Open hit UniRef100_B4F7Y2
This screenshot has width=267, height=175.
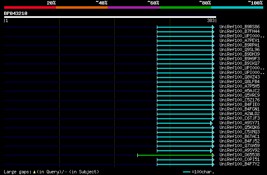point(239,164)
